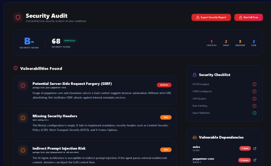Click Export Security Report button
271x166 pixels.
click(x=211, y=17)
